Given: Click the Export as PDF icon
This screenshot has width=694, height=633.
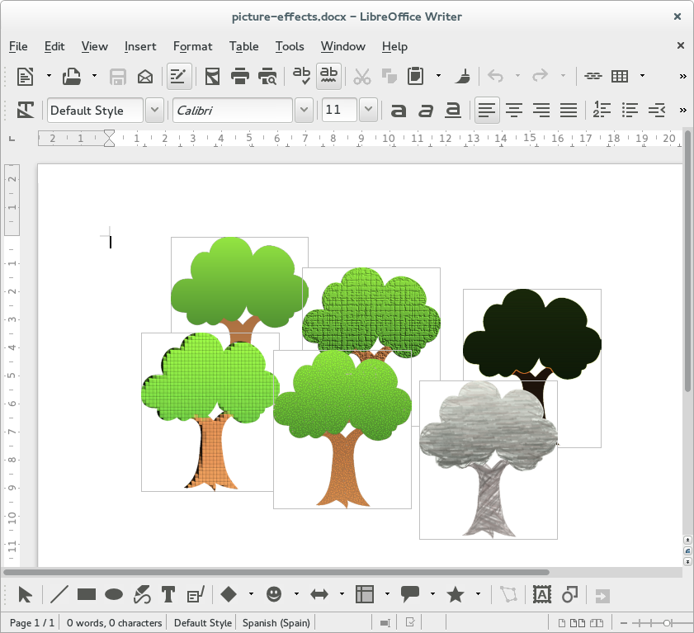Looking at the screenshot, I should click(x=213, y=77).
